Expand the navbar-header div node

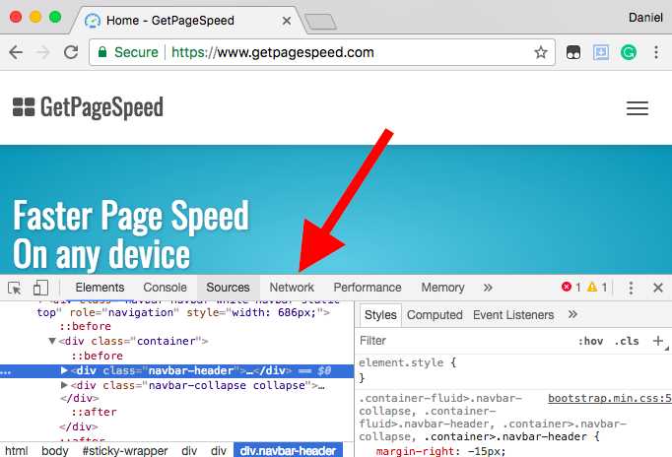pyautogui.click(x=64, y=370)
